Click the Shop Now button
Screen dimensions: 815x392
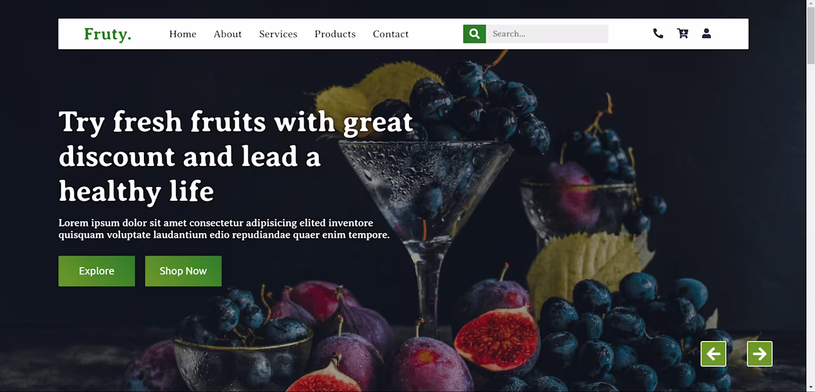pos(183,271)
